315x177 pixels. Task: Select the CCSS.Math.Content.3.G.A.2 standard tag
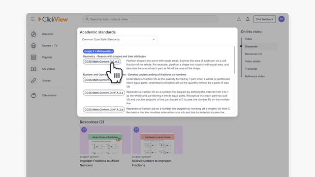tap(102, 61)
